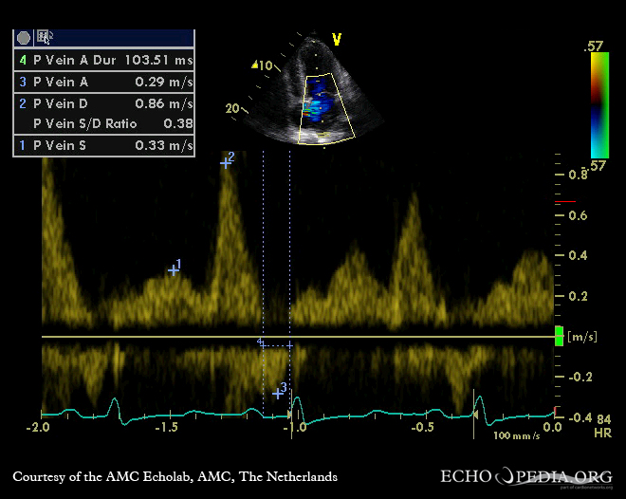
Task: Click the yellow V probe orientation marker
Action: [x=336, y=39]
